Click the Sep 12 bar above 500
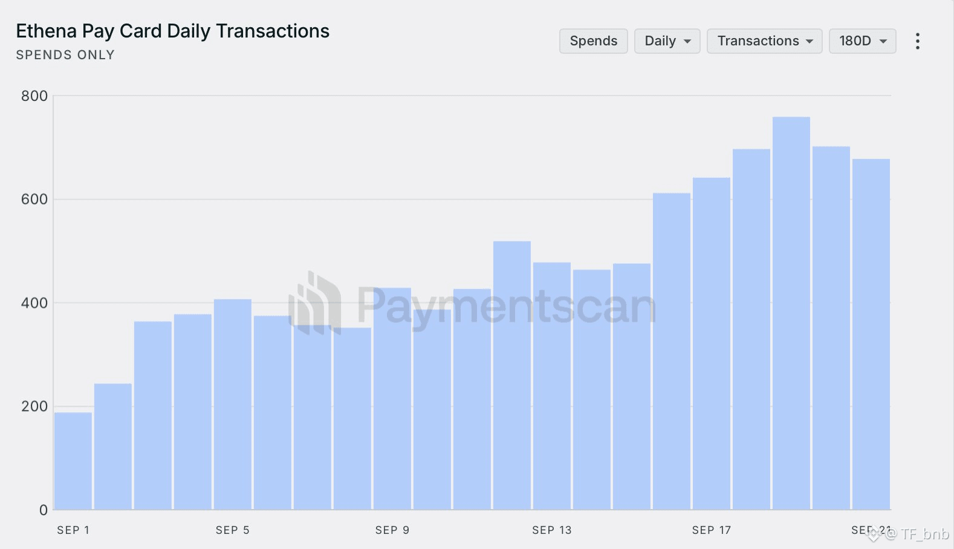954x549 pixels. [x=512, y=375]
